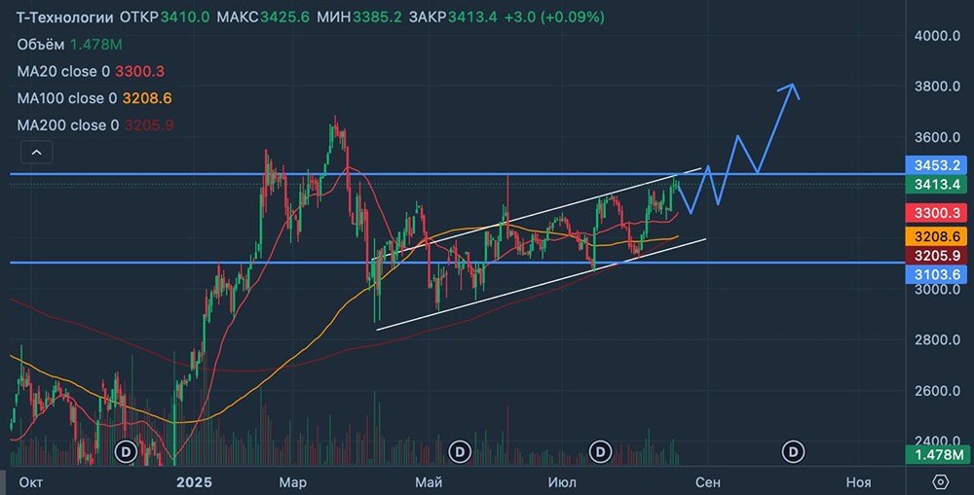Click the ЗАКР close value 3413.4
The height and width of the screenshot is (495, 974).
pyautogui.click(x=472, y=18)
